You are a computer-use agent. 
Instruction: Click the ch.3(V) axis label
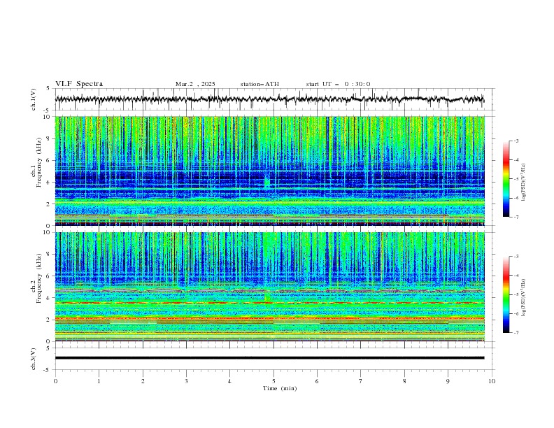(x=34, y=359)
